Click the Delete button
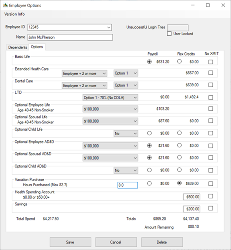231x250 pixels. pyautogui.click(x=162, y=242)
